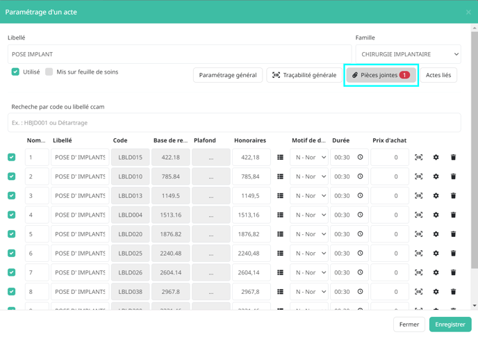Open settings gear for row LBLD010
Screen dimensions: 478x337
click(436, 176)
